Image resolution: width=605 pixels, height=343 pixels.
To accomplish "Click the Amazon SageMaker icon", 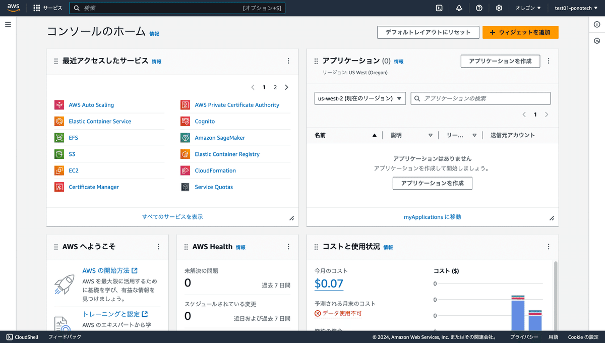I will pyautogui.click(x=185, y=138).
